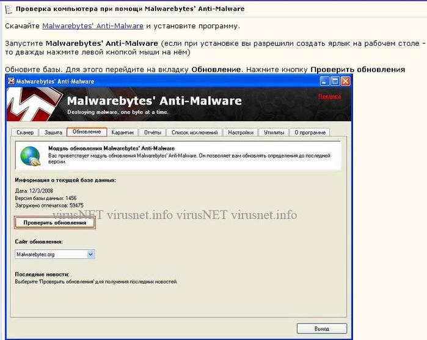427x340 pixels.
Task: Show the О программе tab
Action: [310, 133]
